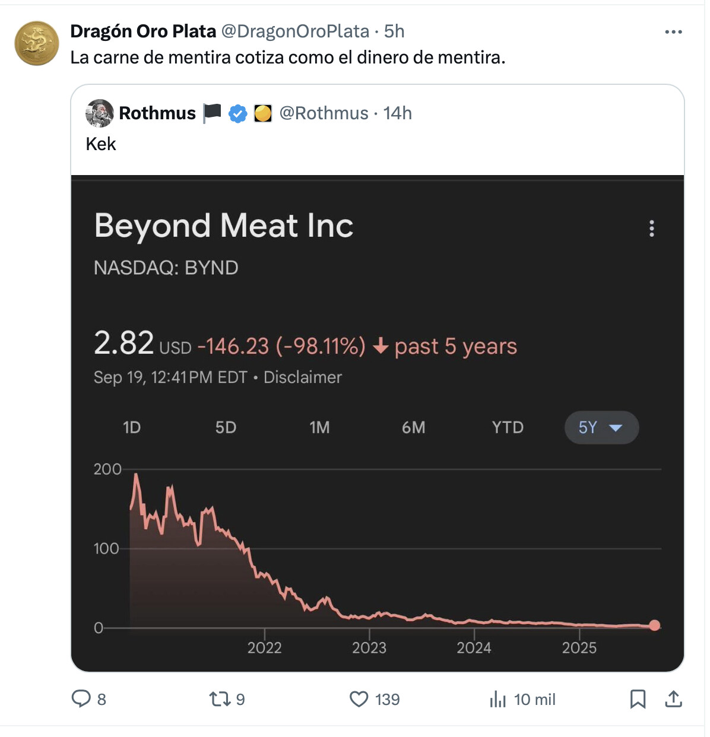
Task: Click the chart's current price endpoint dot
Action: [x=654, y=625]
